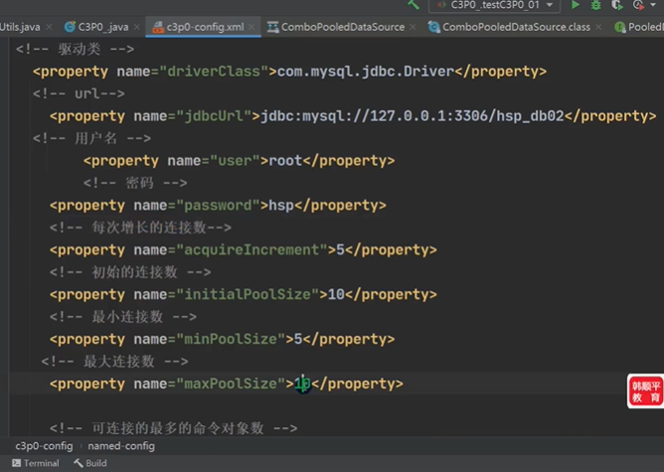Click the c3p0-config.xml file icon
Image resolution: width=664 pixels, height=472 pixels.
coord(158,28)
